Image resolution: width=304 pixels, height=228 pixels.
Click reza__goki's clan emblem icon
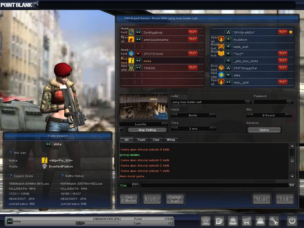[x=221, y=82]
